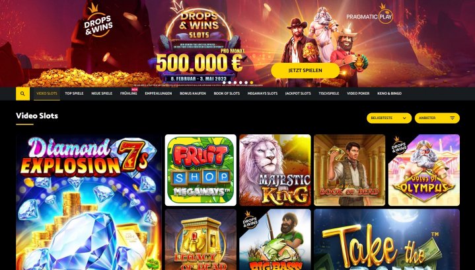The image size is (475, 270).
Task: Open the Anbieter provider filter dropdown
Action: click(437, 118)
